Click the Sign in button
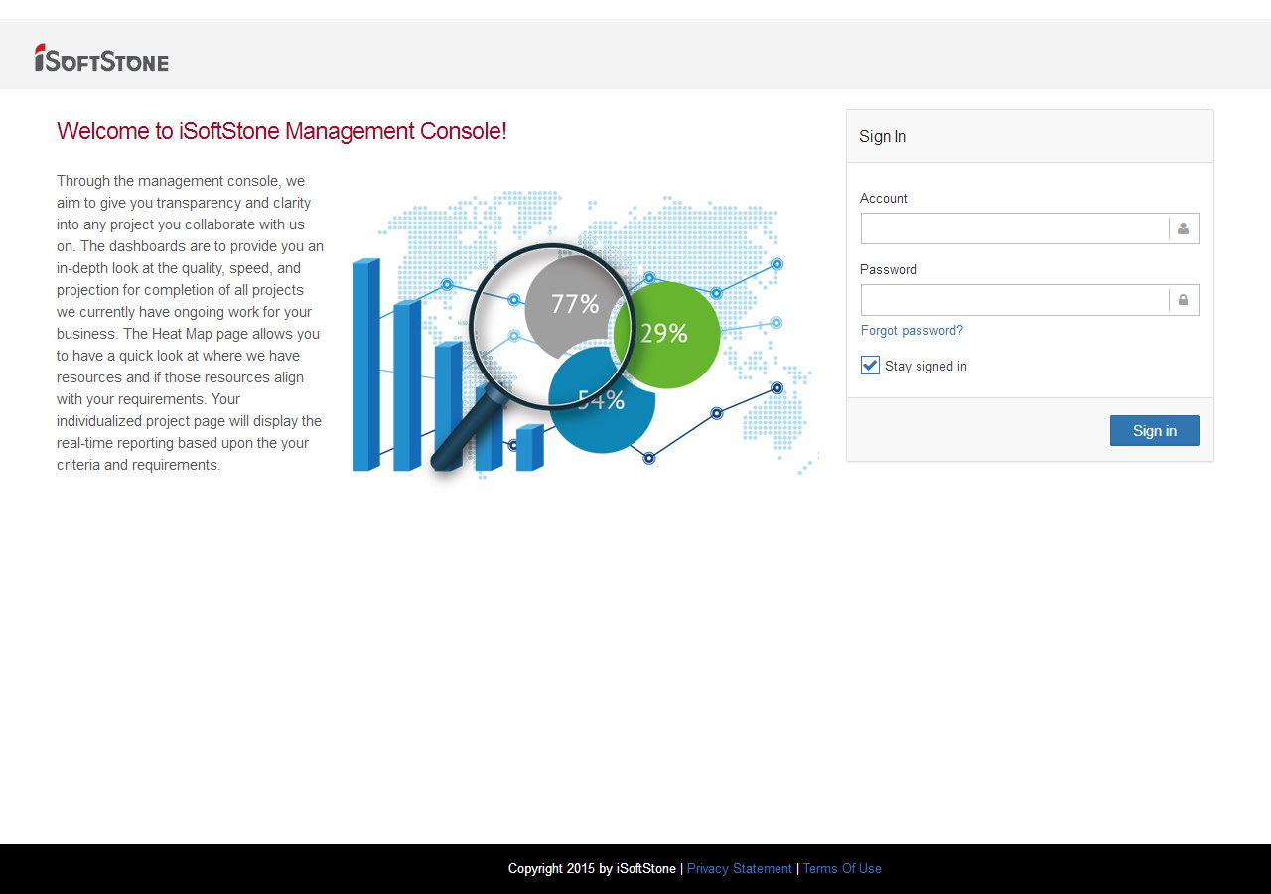This screenshot has width=1271, height=894. tap(1154, 430)
